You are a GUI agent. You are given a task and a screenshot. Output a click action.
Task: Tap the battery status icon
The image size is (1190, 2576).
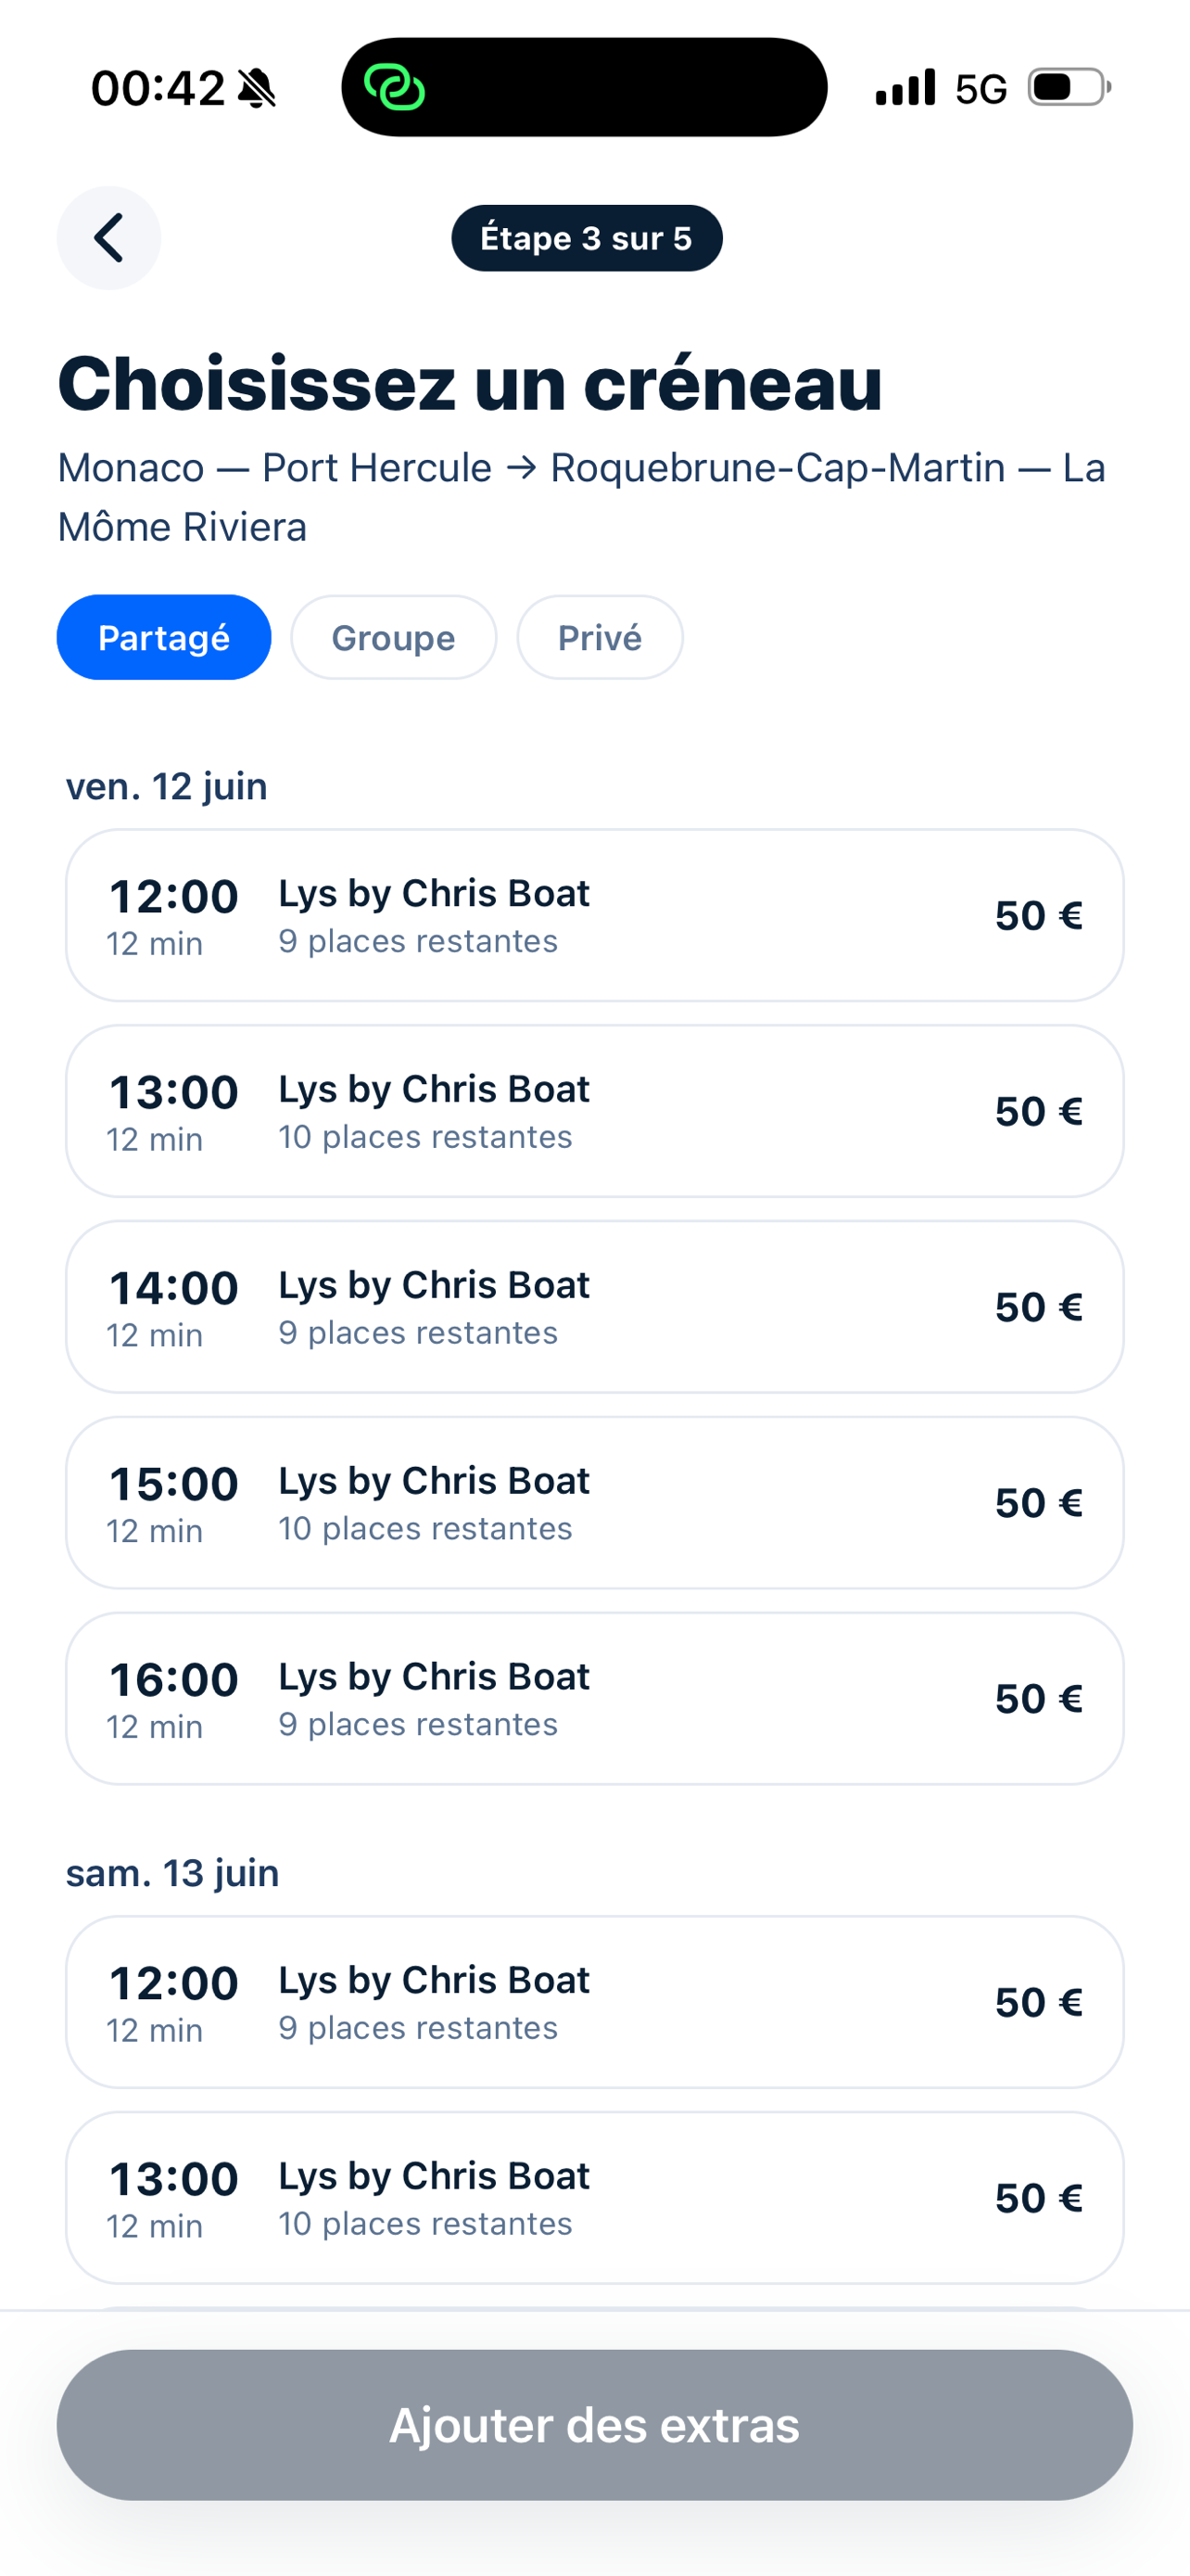[x=1070, y=88]
